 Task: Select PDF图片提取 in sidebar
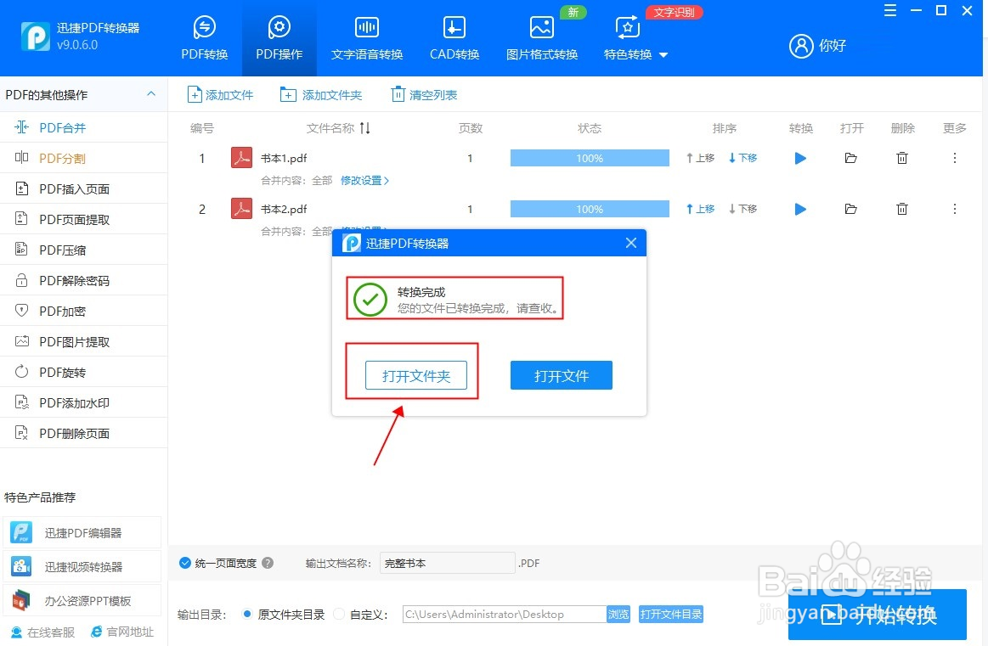pos(84,341)
